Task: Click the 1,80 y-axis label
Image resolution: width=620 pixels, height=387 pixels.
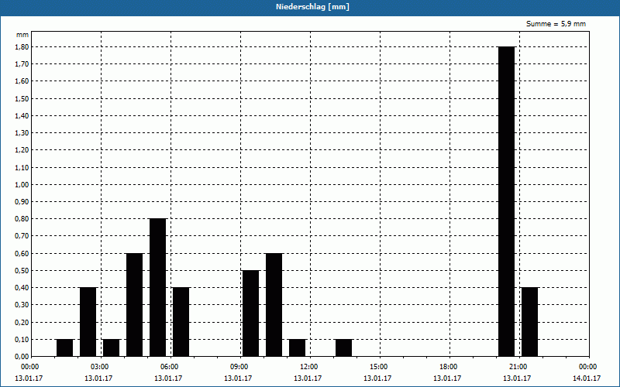Action: click(x=22, y=46)
